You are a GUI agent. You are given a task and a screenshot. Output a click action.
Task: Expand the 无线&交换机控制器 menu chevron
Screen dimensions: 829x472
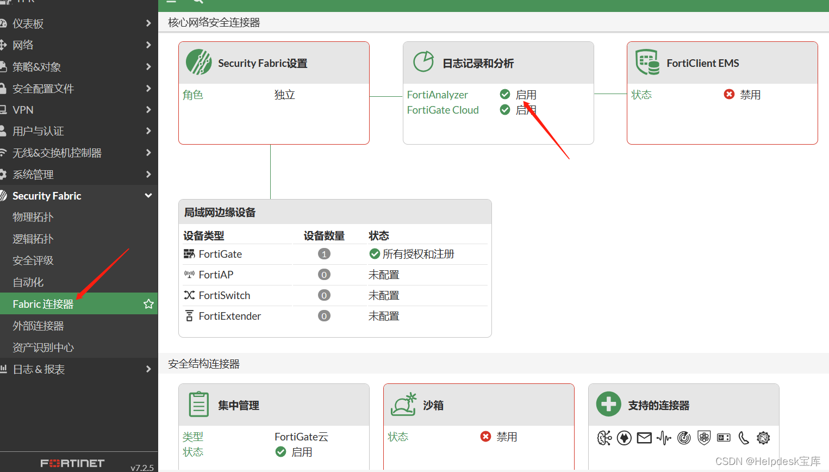(x=148, y=153)
